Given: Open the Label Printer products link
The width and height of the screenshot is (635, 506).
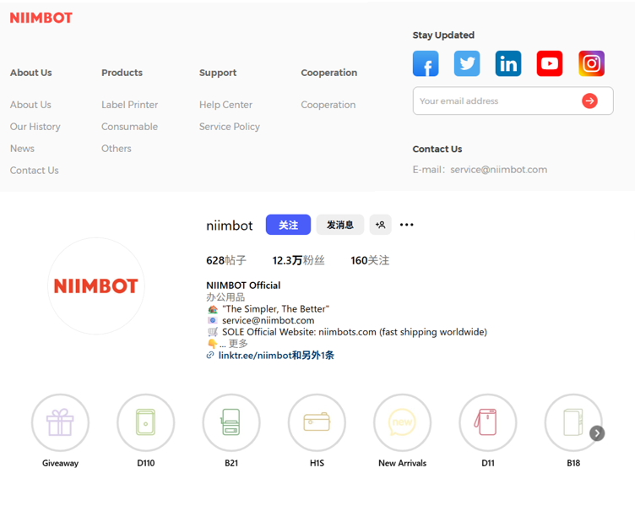Looking at the screenshot, I should (129, 105).
